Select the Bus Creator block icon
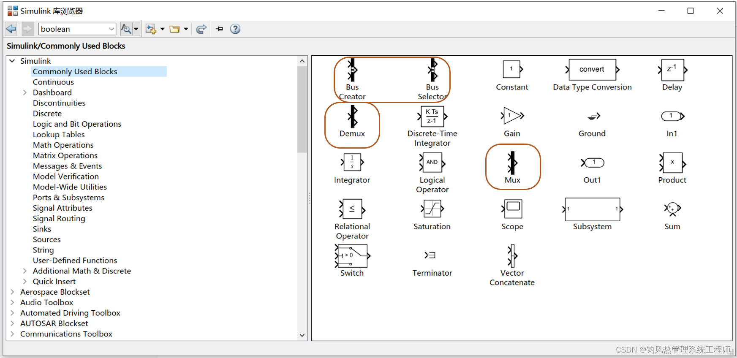 352,70
